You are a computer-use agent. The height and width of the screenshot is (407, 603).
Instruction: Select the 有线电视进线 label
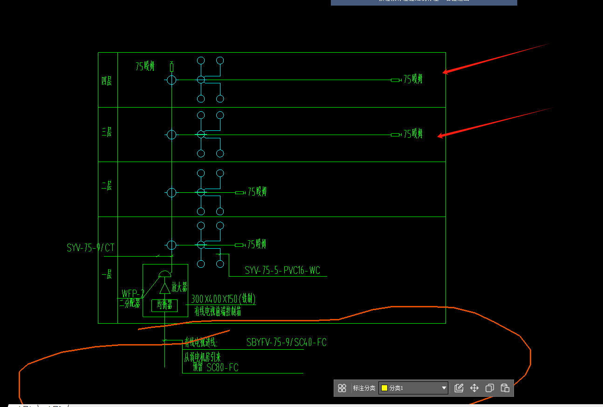point(201,343)
